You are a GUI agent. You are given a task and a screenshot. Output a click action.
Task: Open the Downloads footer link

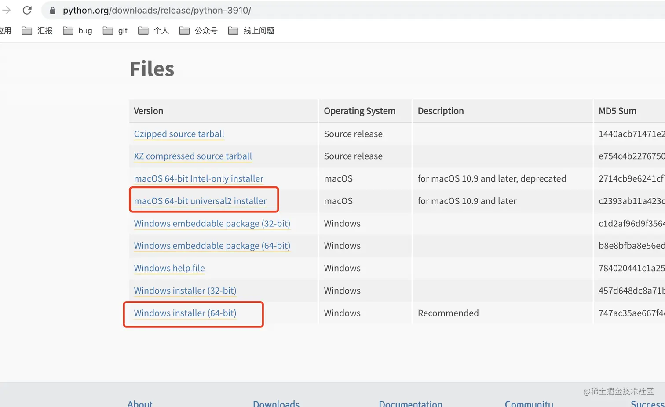click(276, 403)
